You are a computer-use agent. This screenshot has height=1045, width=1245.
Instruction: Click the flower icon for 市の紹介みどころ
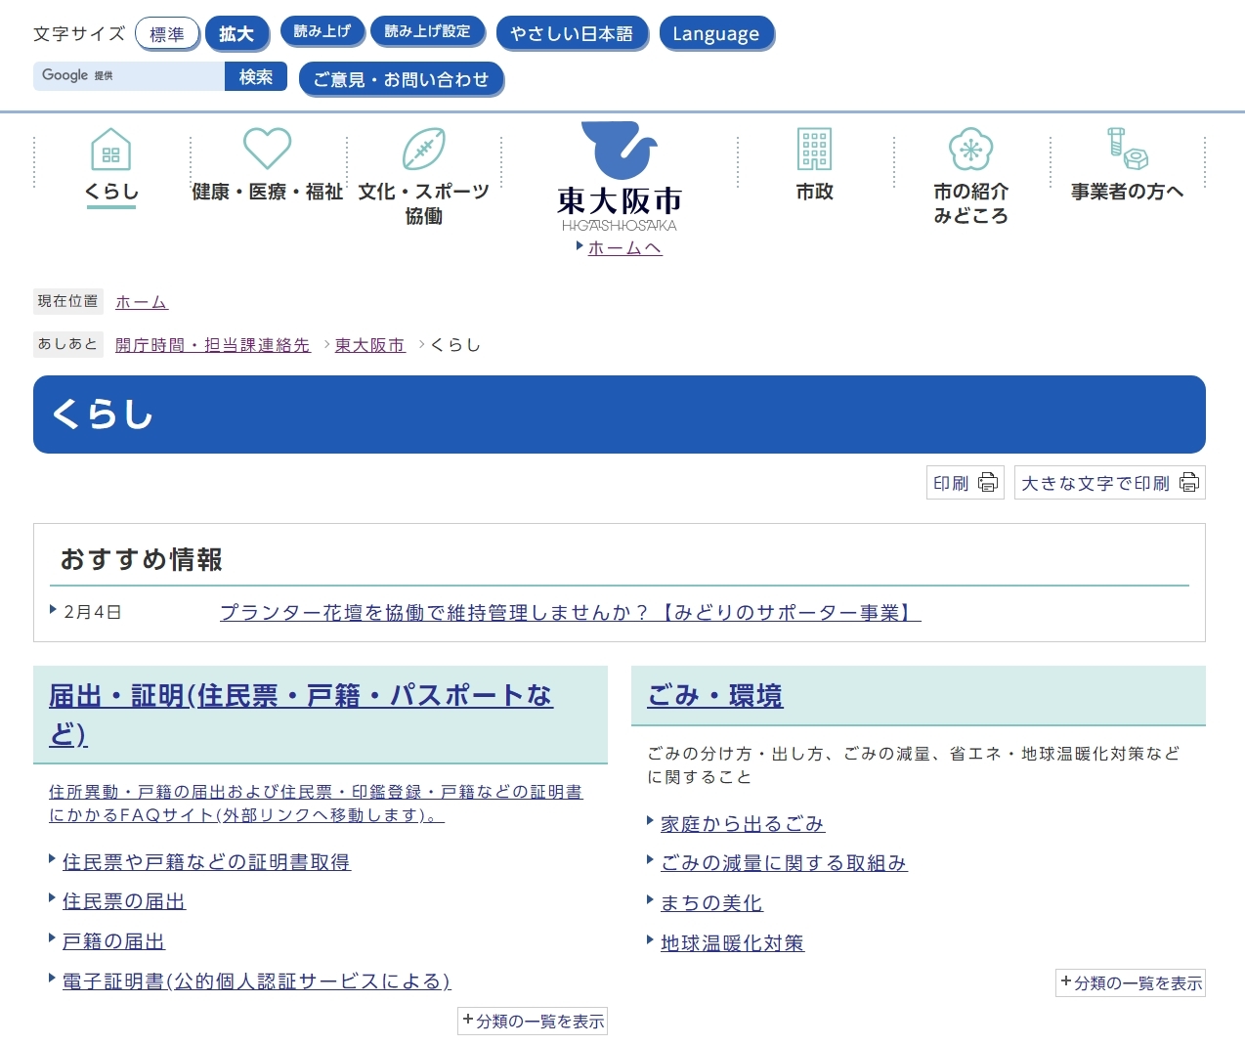969,149
